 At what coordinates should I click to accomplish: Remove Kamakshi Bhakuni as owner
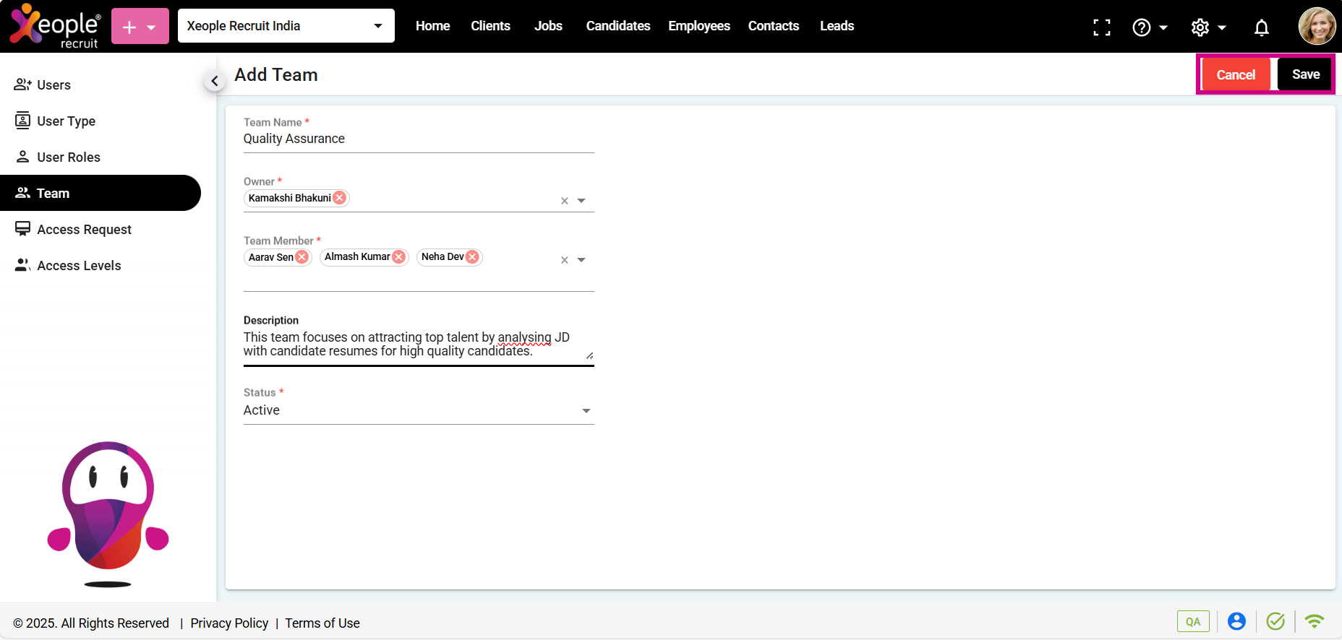click(339, 198)
